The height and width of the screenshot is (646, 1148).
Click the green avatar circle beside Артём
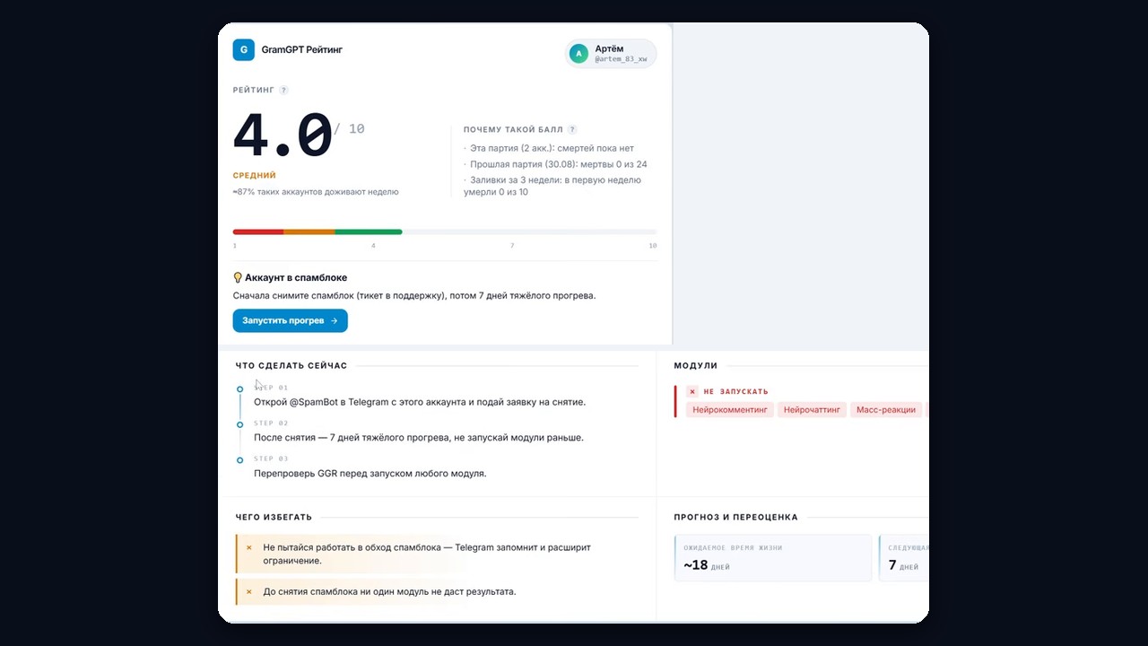click(578, 54)
